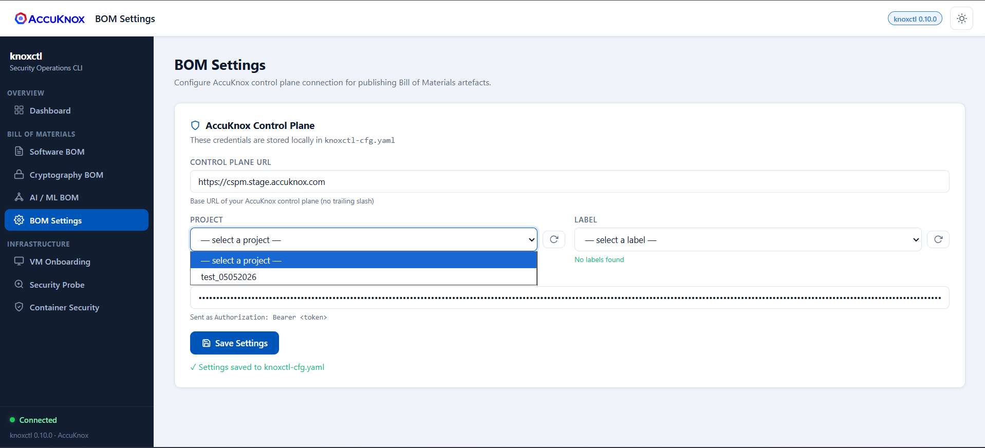This screenshot has height=448, width=985.
Task: Click the BOM Settings gear icon
Action: click(x=19, y=220)
